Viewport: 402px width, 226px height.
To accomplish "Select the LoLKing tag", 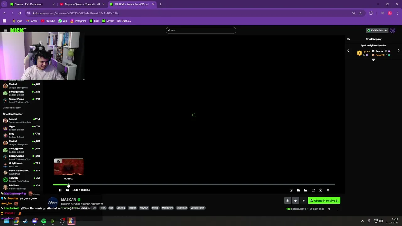I will coord(121,208).
